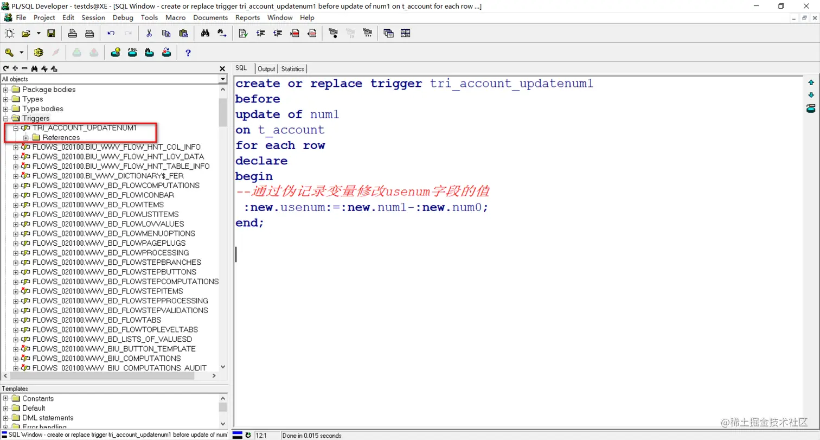Open the dropdown arrow next to key icon
The image size is (820, 440).
click(x=22, y=53)
